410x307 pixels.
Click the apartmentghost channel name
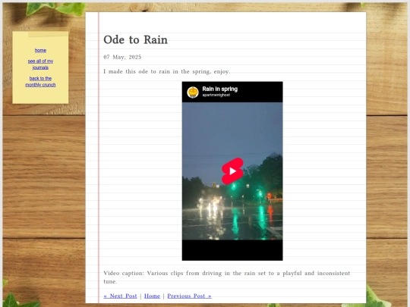pos(216,95)
